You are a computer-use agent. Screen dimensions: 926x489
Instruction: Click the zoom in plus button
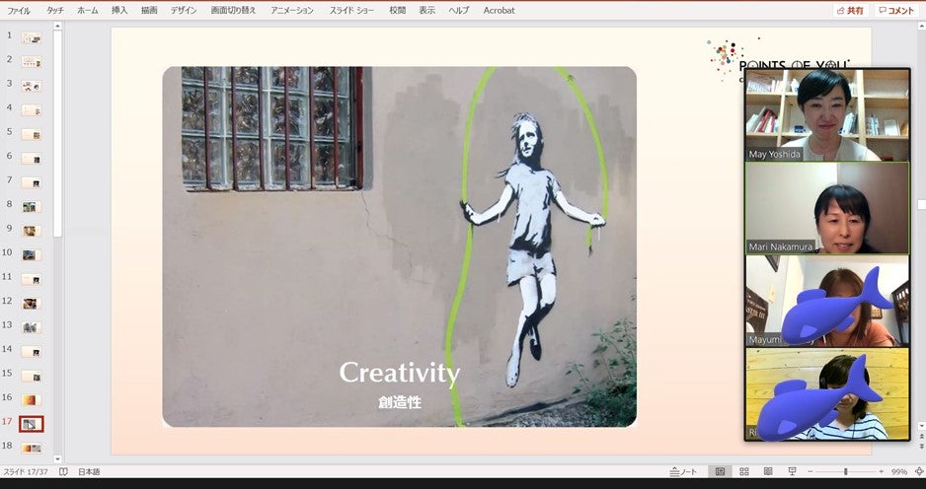(882, 472)
